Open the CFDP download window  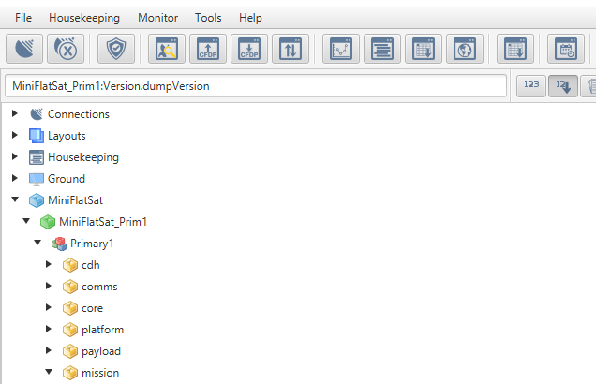point(249,50)
